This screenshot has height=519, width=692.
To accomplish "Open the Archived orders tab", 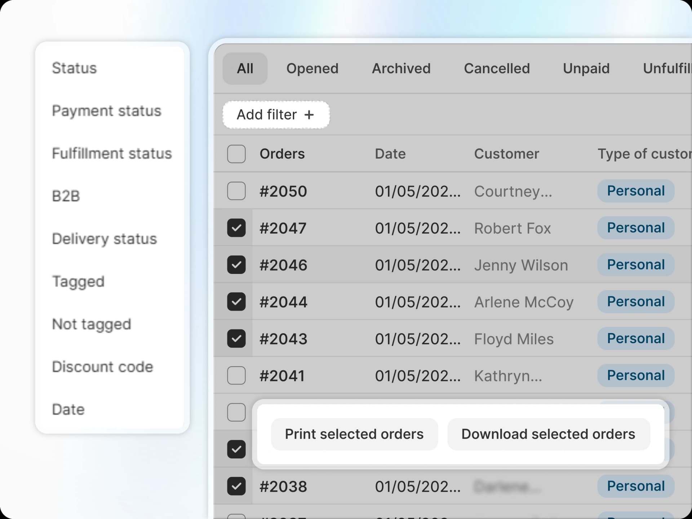I will 401,68.
